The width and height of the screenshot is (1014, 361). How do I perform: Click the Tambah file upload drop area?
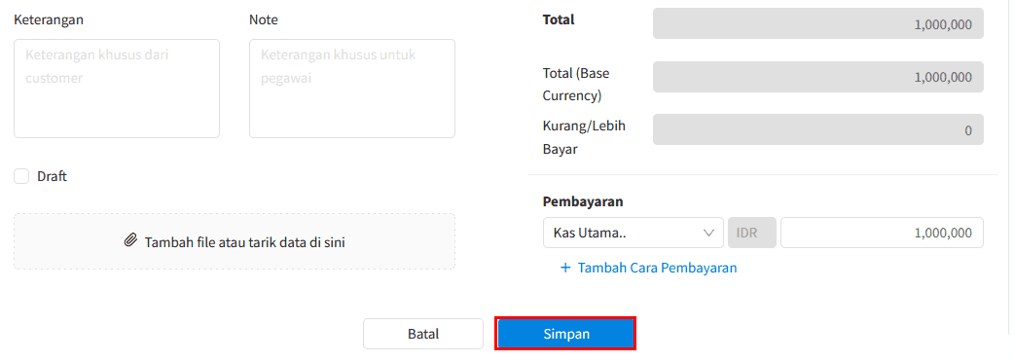[235, 241]
